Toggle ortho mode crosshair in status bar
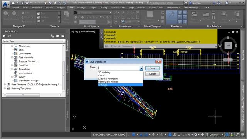The width and height of the screenshot is (247, 139). pos(153,134)
